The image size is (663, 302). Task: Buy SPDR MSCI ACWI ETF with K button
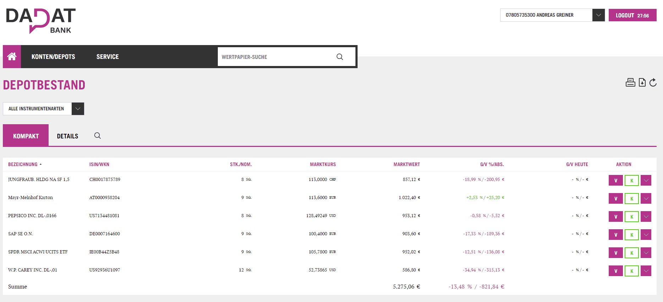pyautogui.click(x=631, y=253)
